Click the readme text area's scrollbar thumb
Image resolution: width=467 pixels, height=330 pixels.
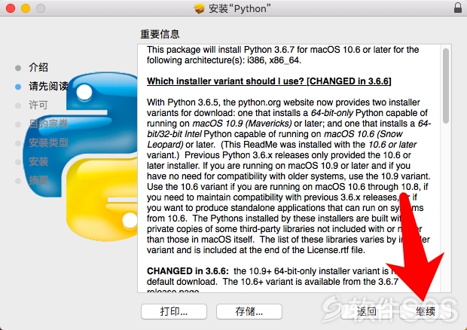[446, 86]
